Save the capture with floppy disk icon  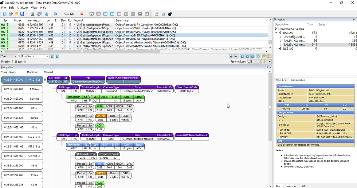click(x=22, y=14)
